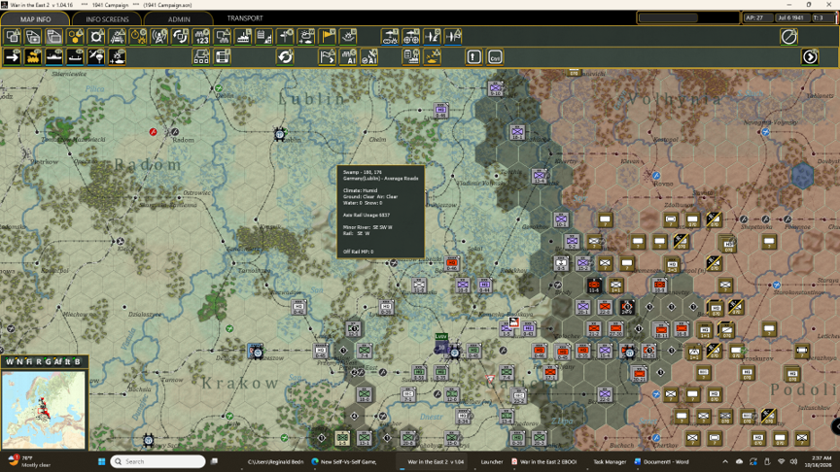The height and width of the screenshot is (472, 840).
Task: Click the 123 unit values icon
Action: tap(201, 36)
